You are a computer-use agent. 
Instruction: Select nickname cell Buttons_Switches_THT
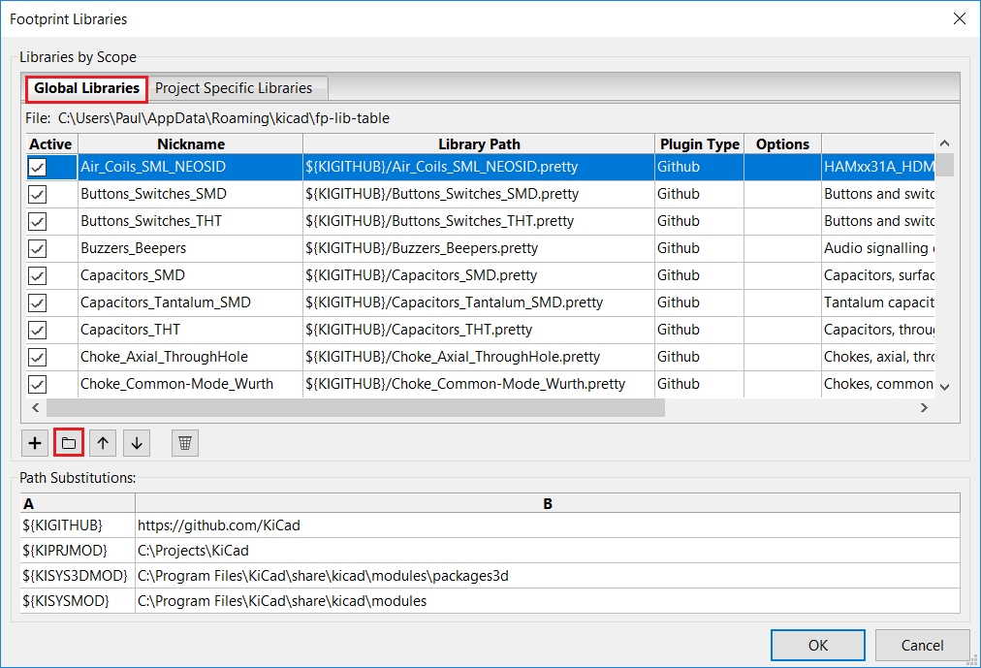pyautogui.click(x=190, y=221)
